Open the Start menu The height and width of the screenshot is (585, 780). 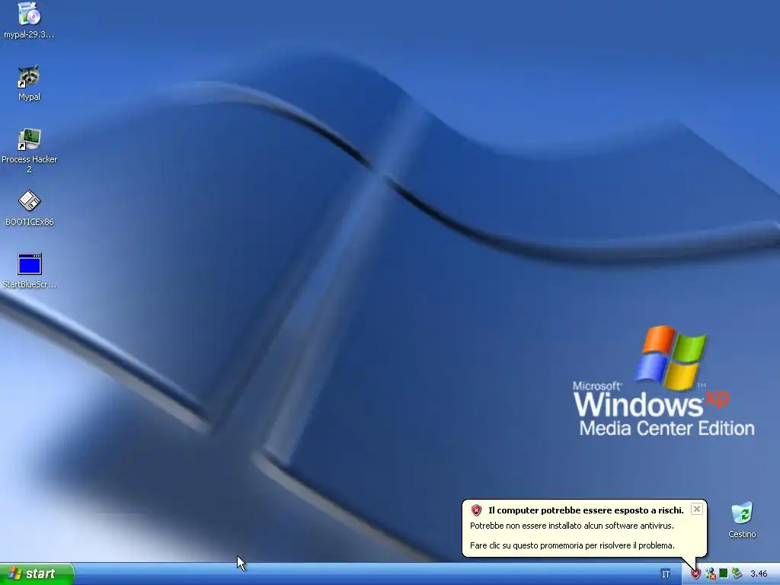tap(37, 574)
